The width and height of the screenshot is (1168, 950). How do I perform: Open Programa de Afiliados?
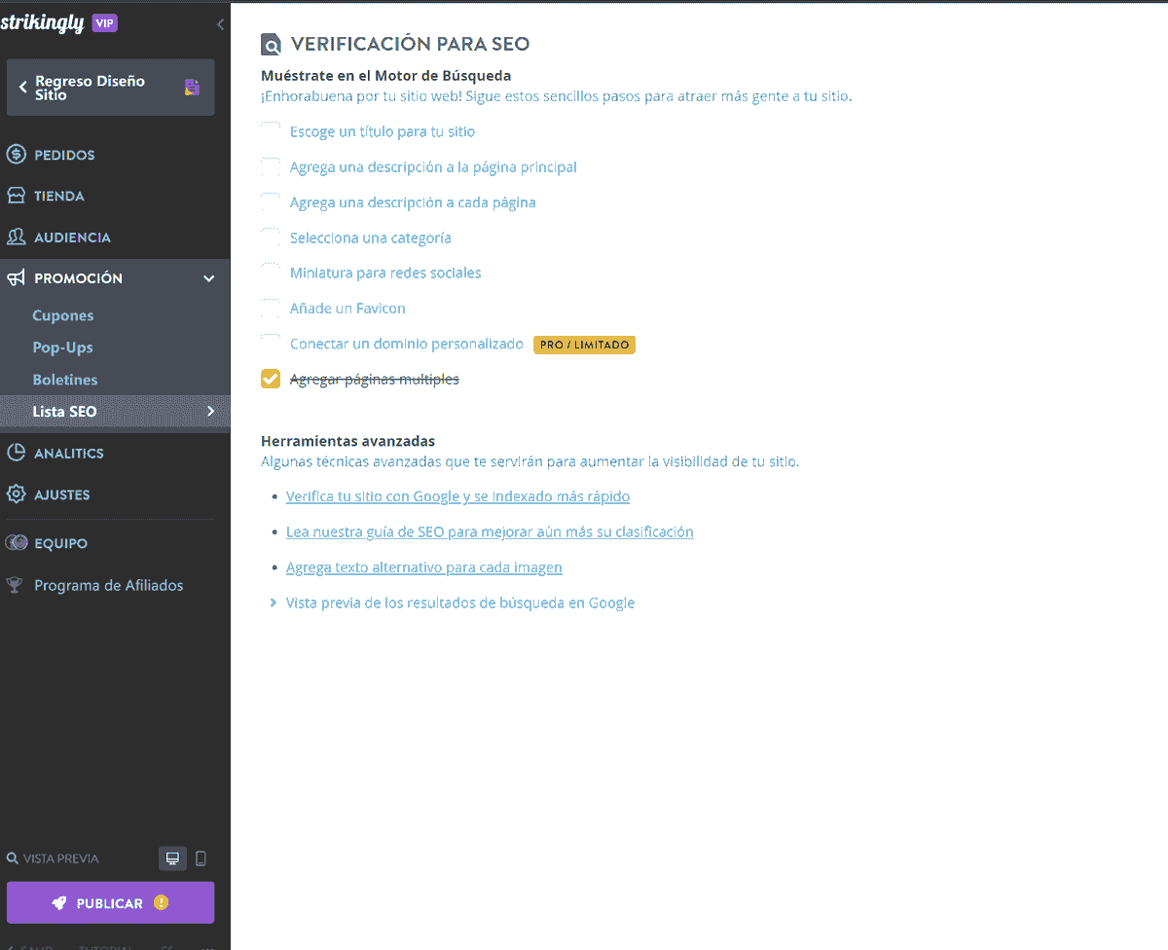pyautogui.click(x=108, y=585)
